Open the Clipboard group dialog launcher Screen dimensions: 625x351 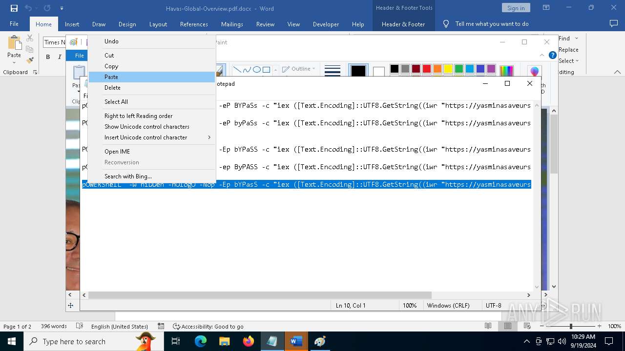coord(35,72)
